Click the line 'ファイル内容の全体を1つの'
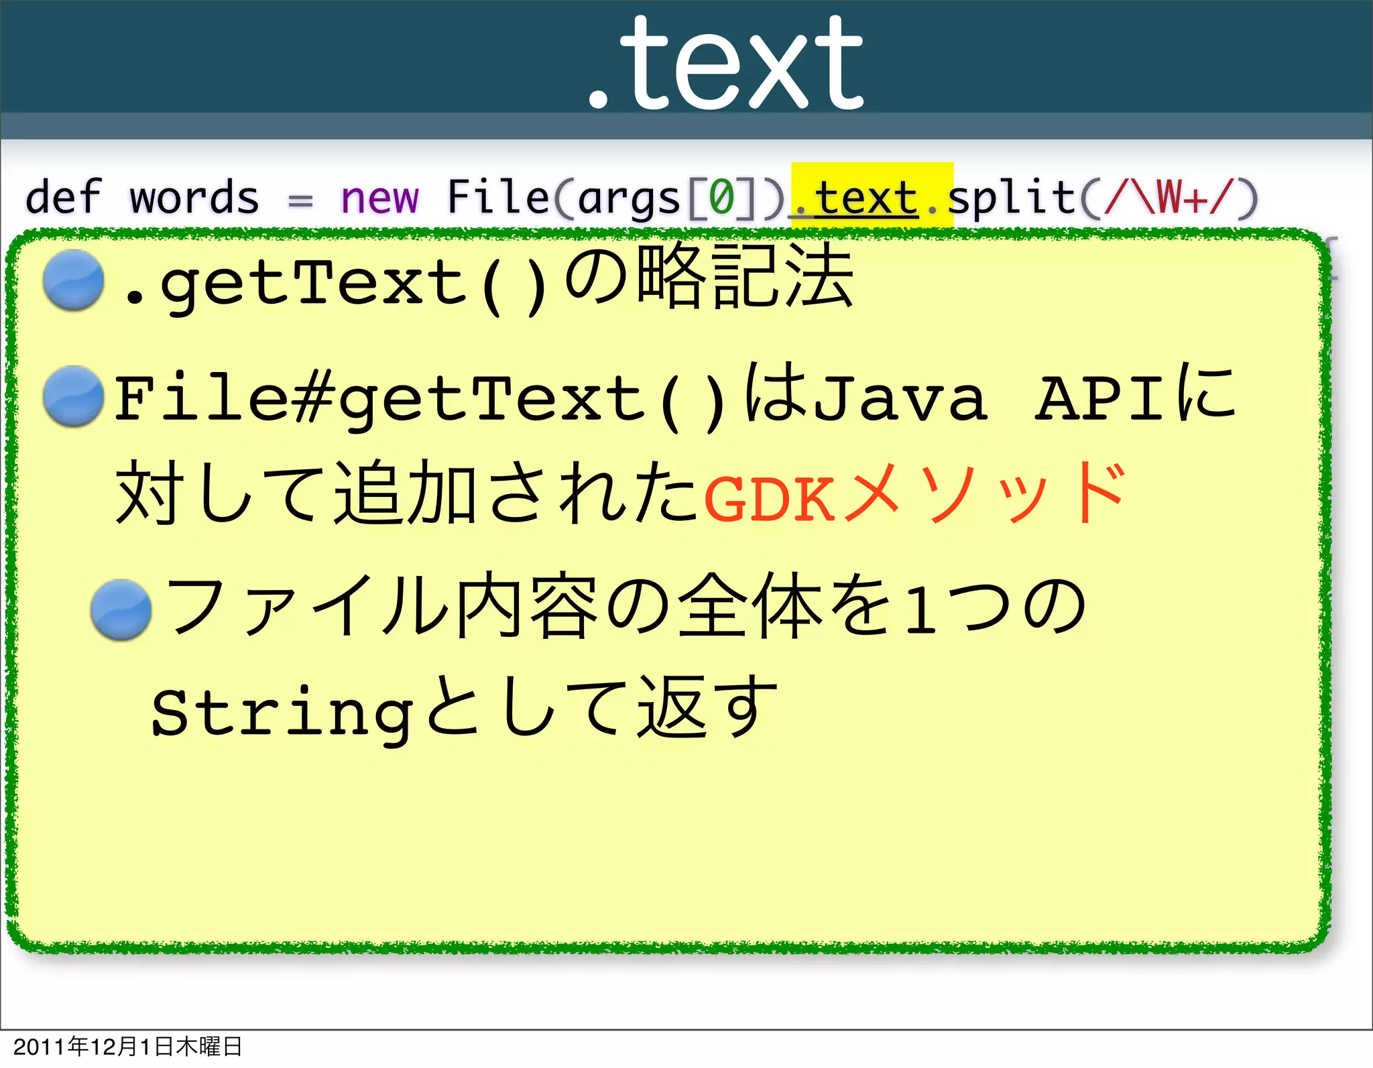 pos(625,605)
